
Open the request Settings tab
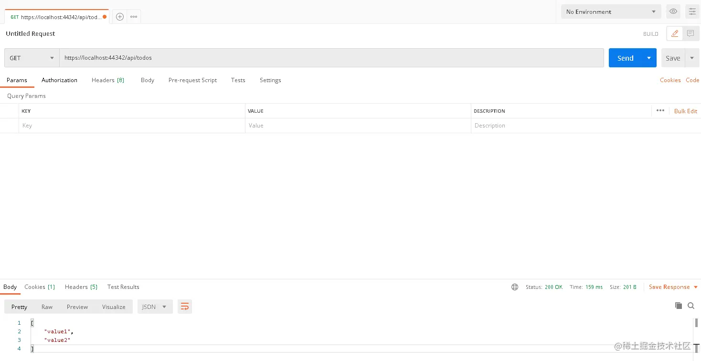click(x=270, y=80)
